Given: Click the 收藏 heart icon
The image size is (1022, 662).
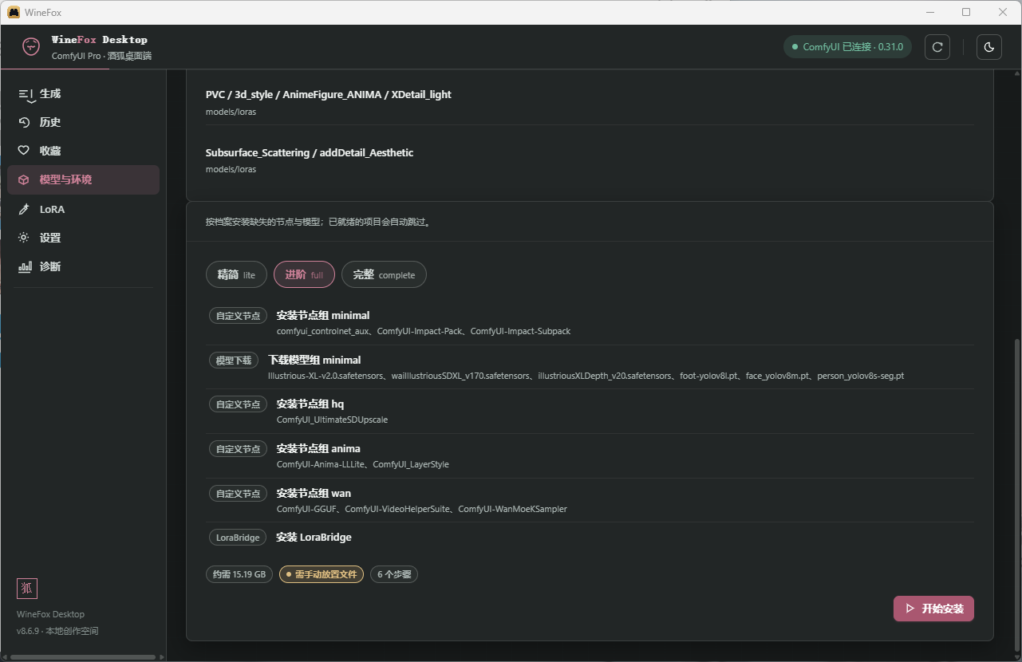Looking at the screenshot, I should click(24, 151).
